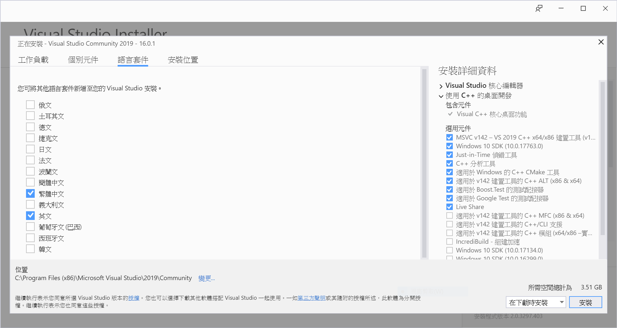Close the Visual Studio Installer window

[x=605, y=9]
